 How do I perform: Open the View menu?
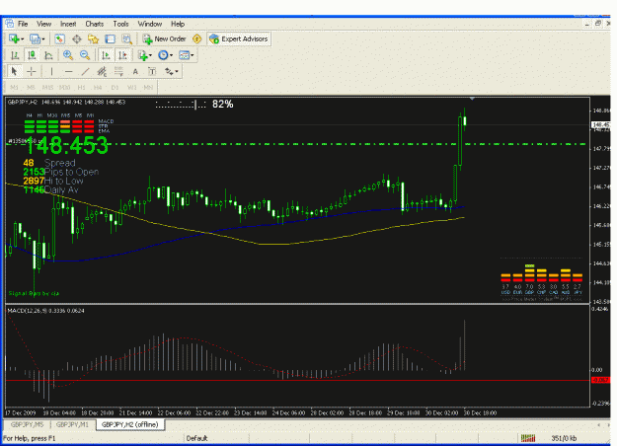point(44,24)
